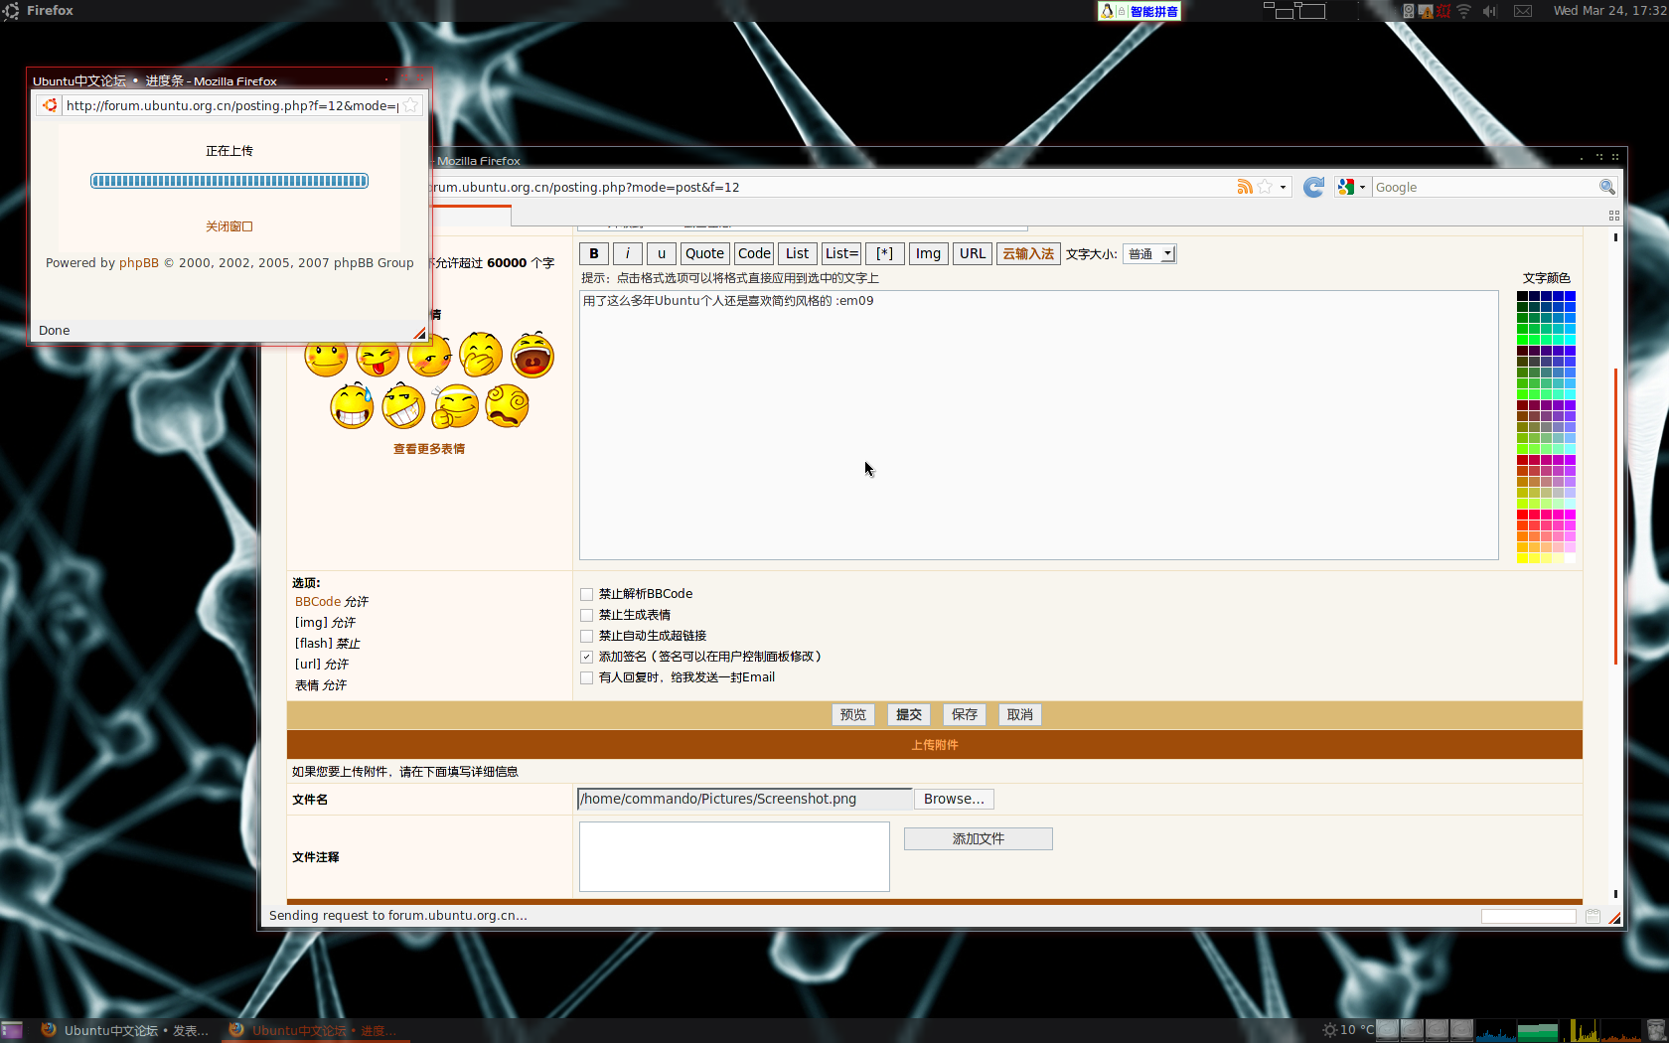The width and height of the screenshot is (1669, 1043).
Task: Click the 提交 submit button
Action: [908, 714]
